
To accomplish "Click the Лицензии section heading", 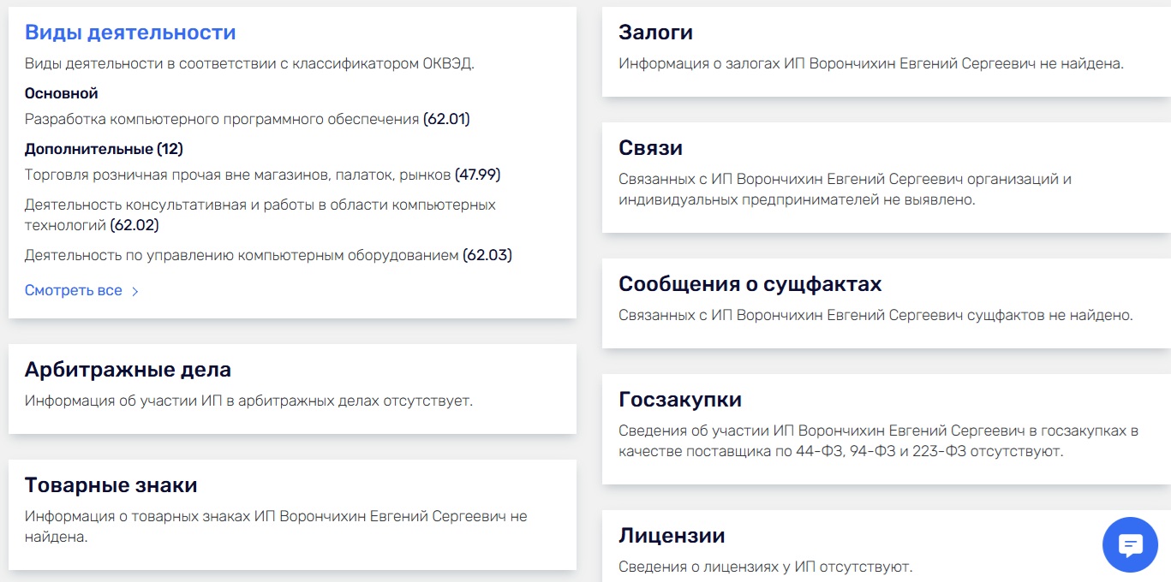I will point(672,536).
